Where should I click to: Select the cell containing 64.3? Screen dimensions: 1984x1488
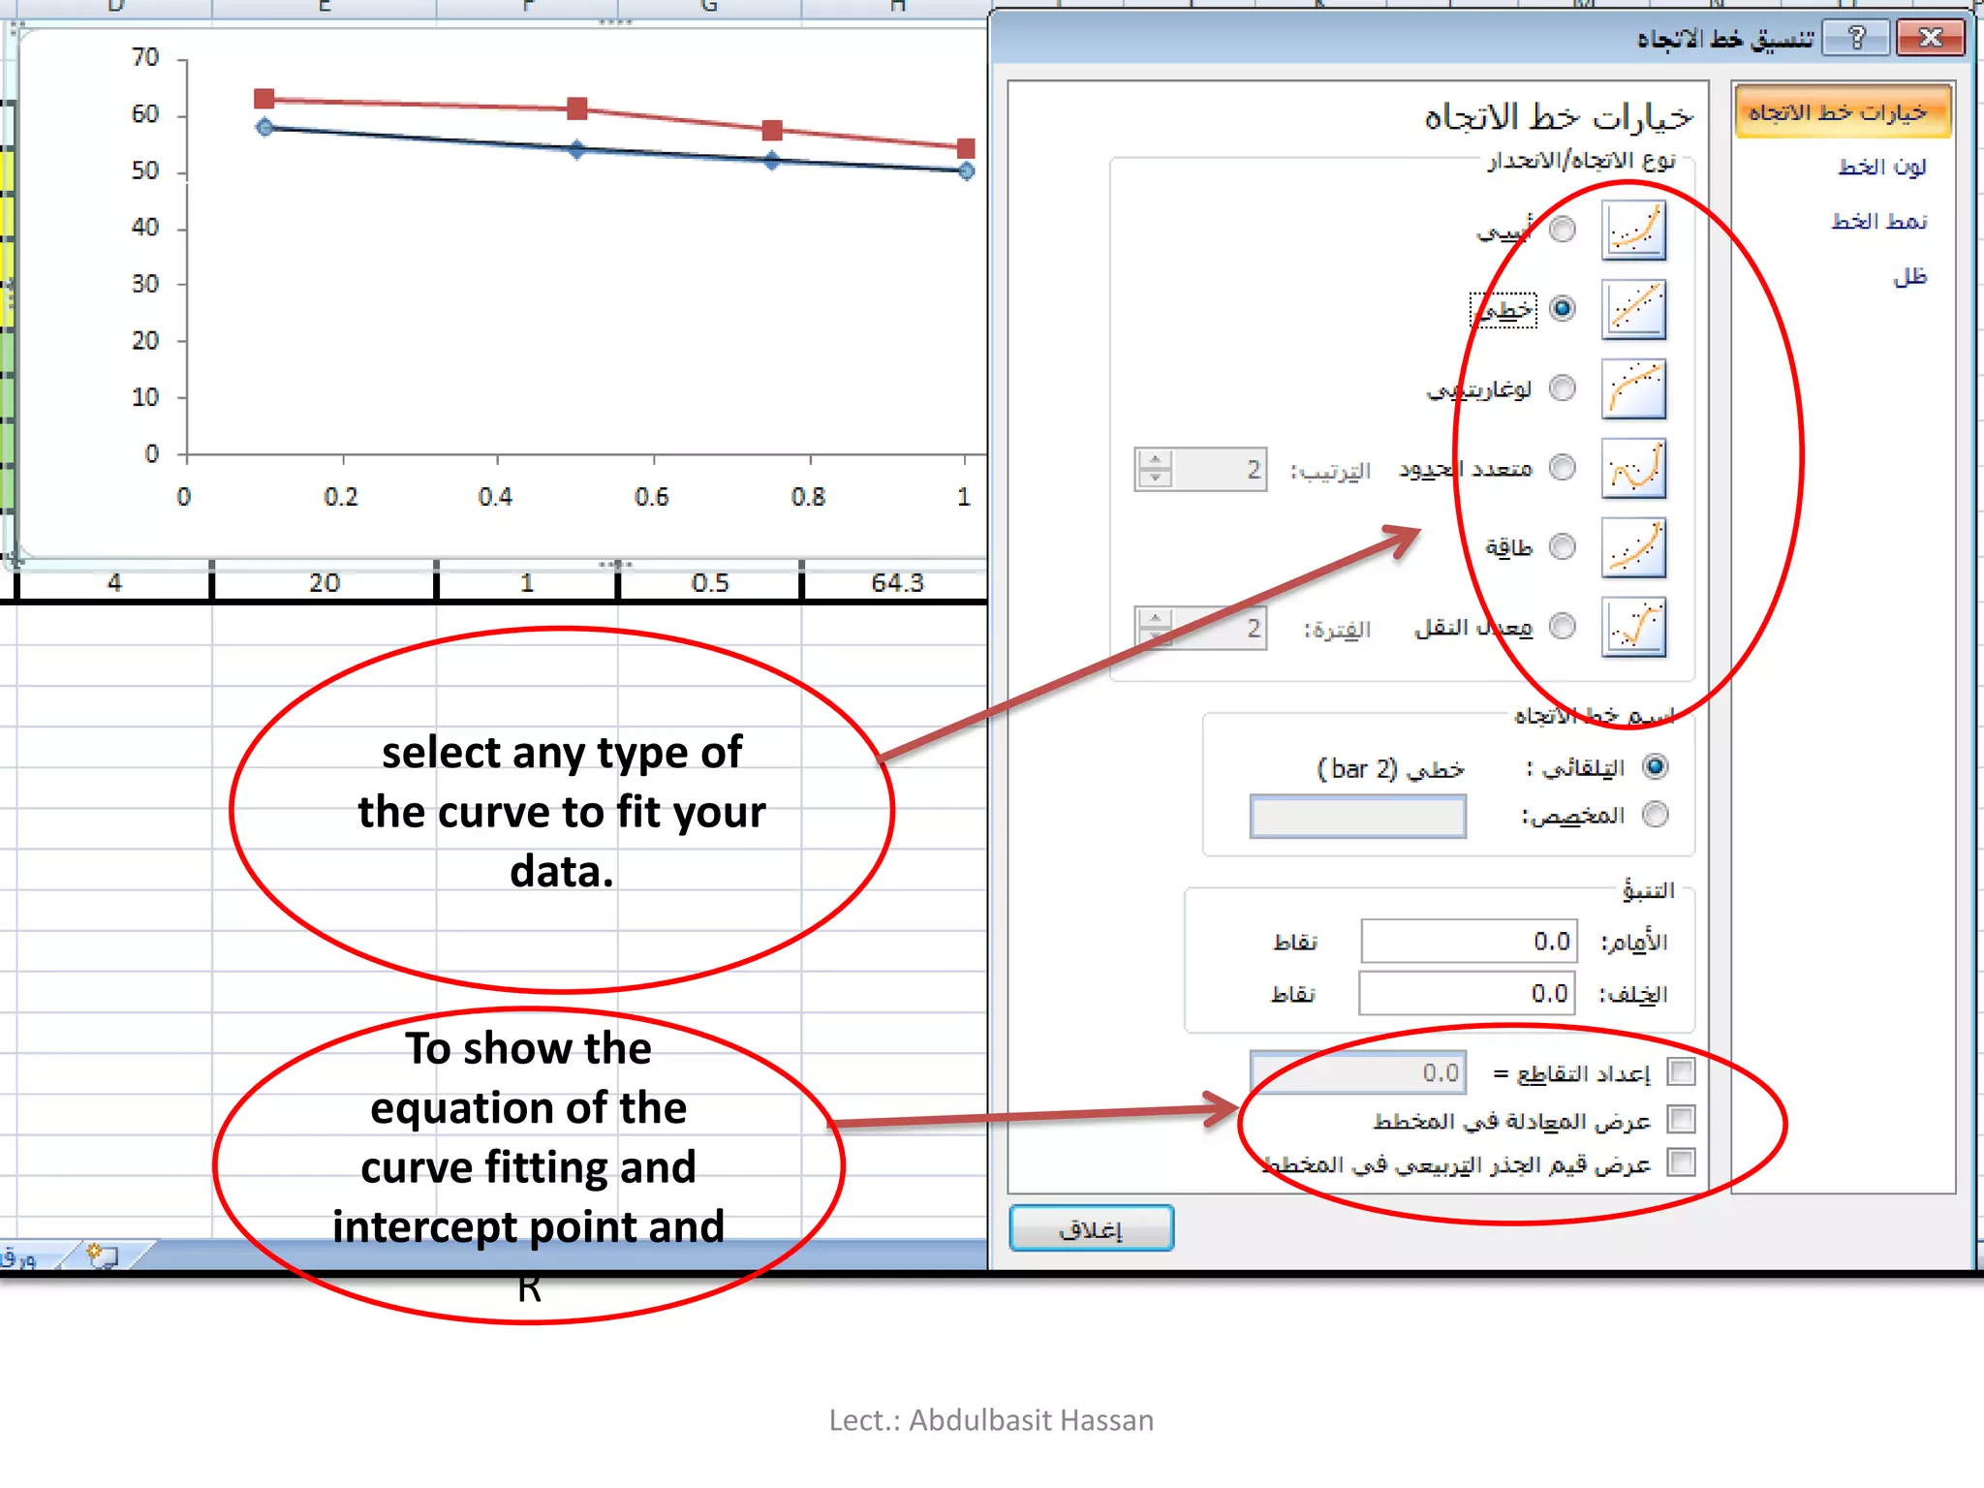point(897,582)
